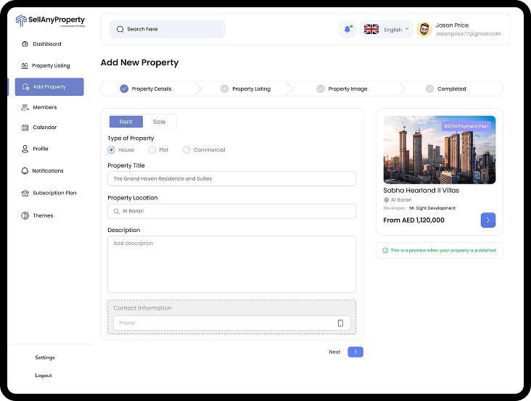Select the House radio button
The height and width of the screenshot is (401, 531).
(x=111, y=150)
